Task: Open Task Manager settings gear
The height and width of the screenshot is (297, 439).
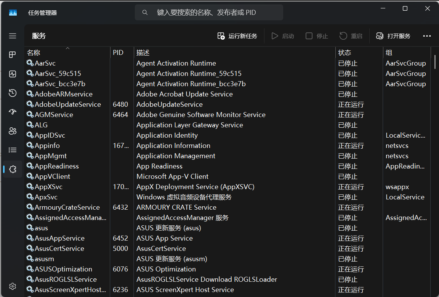Action: coord(13,286)
